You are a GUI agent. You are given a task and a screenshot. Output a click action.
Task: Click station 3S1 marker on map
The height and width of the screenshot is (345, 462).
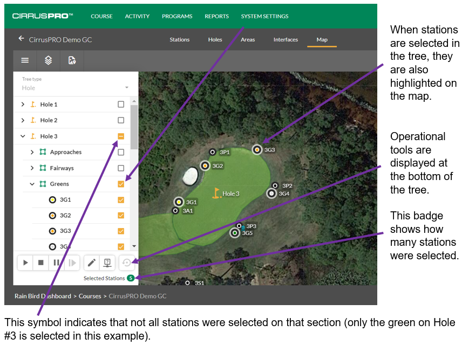click(x=187, y=282)
